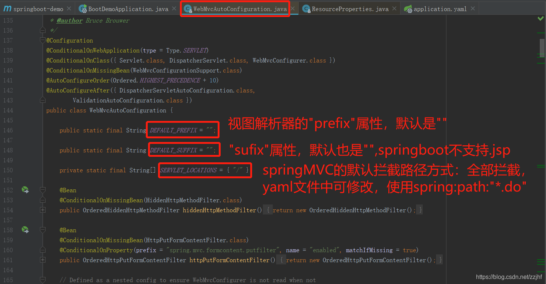Click the DEFAULT_PREFIX constant name
This screenshot has width=546, height=284.
[173, 130]
